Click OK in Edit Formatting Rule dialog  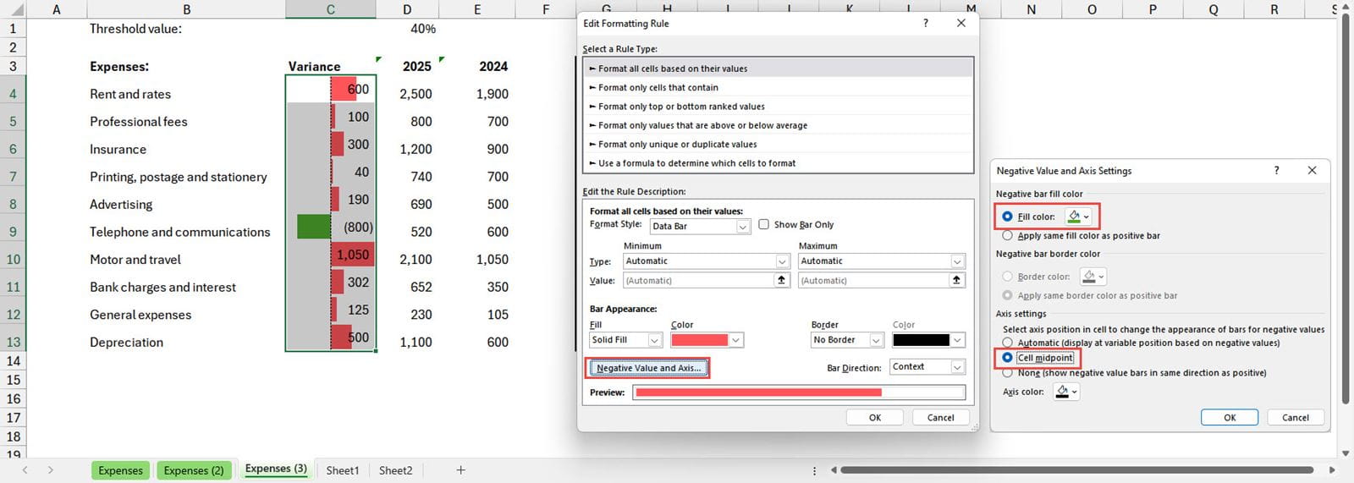[x=875, y=417]
